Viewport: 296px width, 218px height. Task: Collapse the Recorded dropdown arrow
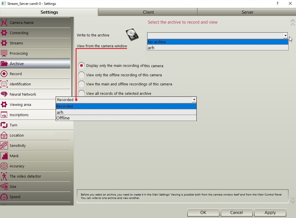(x=194, y=100)
